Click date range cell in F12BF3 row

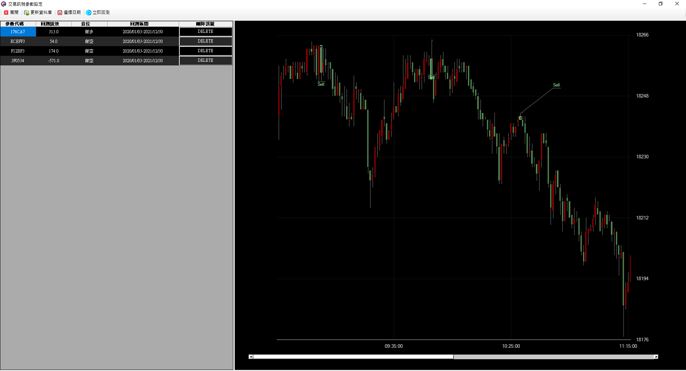click(x=143, y=51)
